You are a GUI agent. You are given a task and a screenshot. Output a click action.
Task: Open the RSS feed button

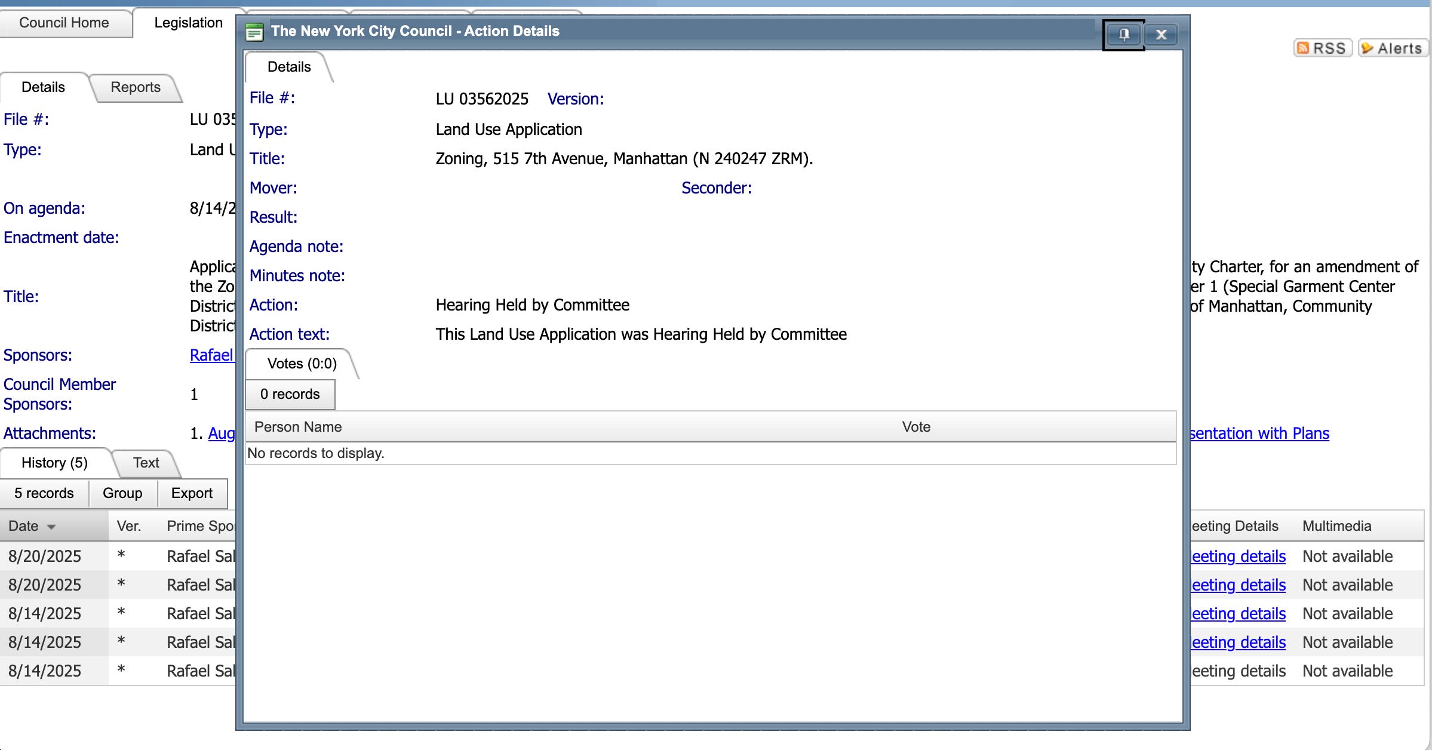pos(1323,48)
